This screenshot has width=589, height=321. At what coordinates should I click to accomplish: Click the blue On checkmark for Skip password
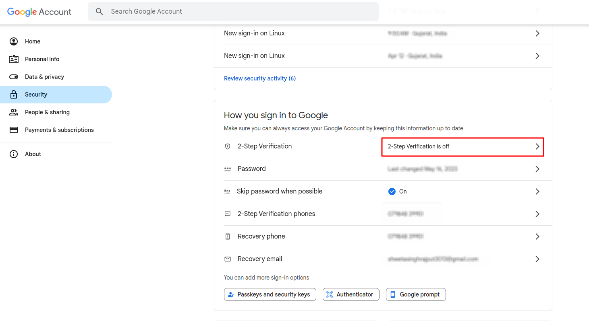click(392, 191)
